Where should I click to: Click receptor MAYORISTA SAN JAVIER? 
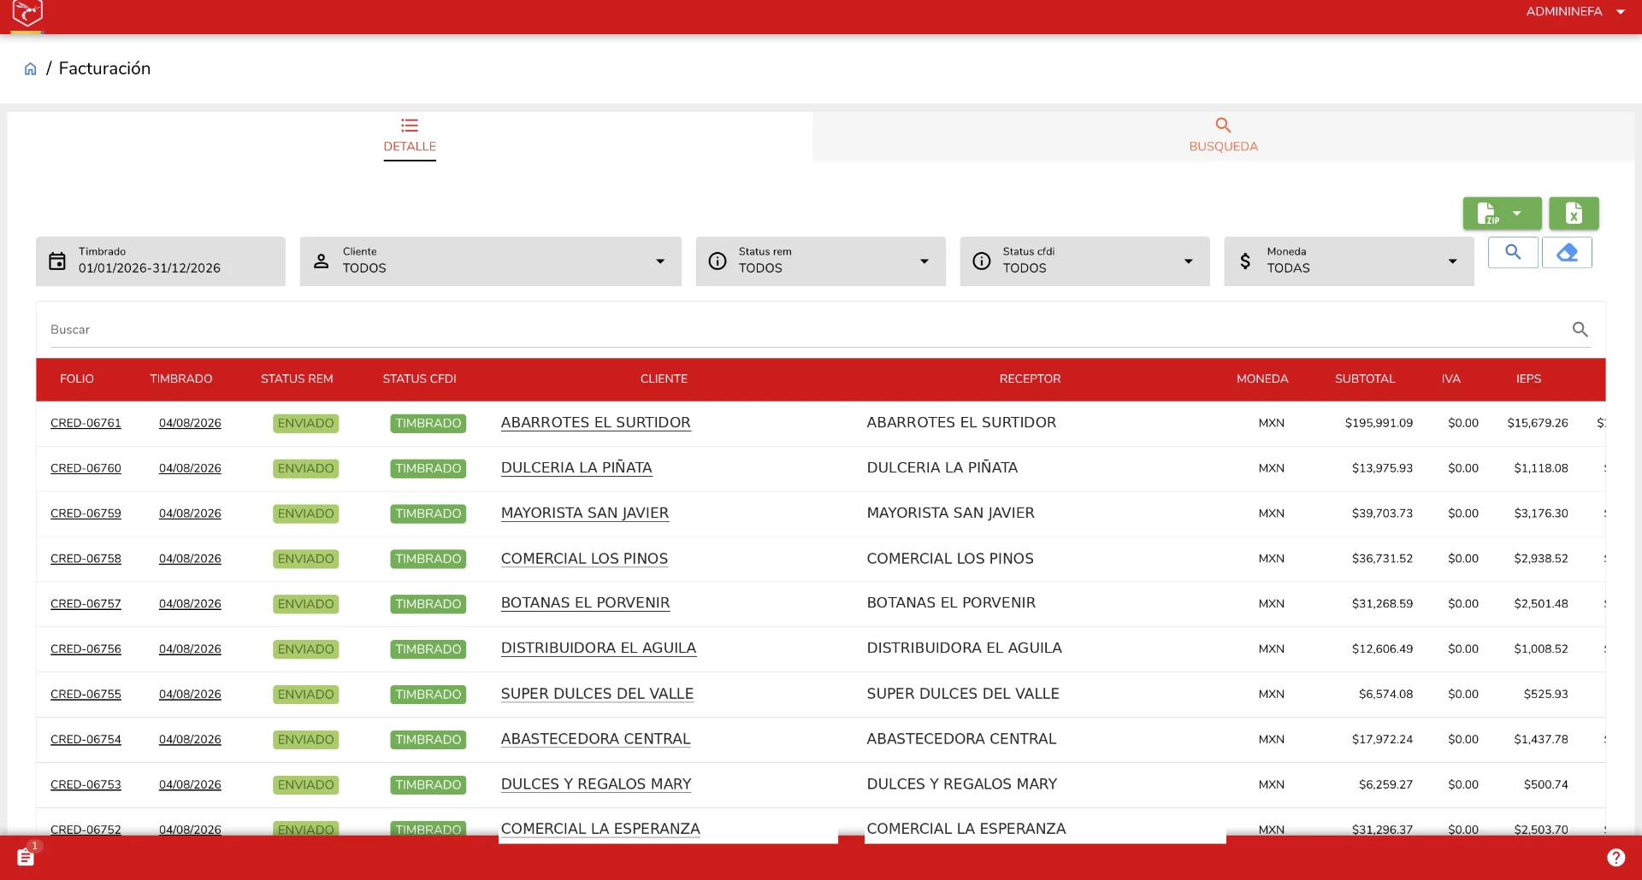coord(951,513)
